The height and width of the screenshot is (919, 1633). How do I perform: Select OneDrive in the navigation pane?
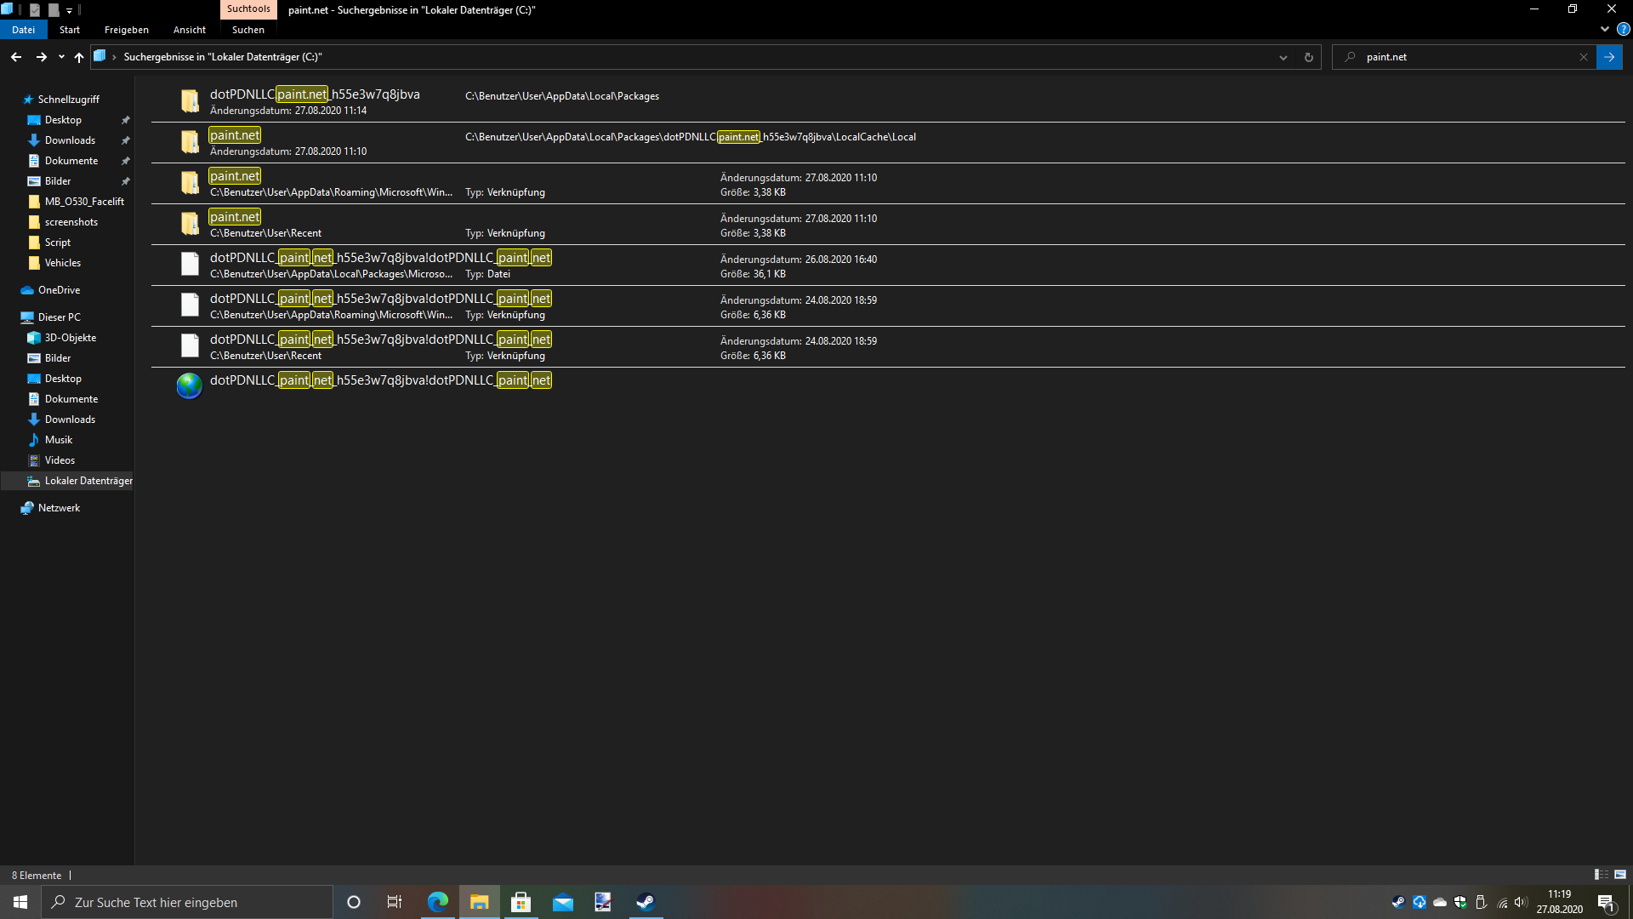coord(59,290)
